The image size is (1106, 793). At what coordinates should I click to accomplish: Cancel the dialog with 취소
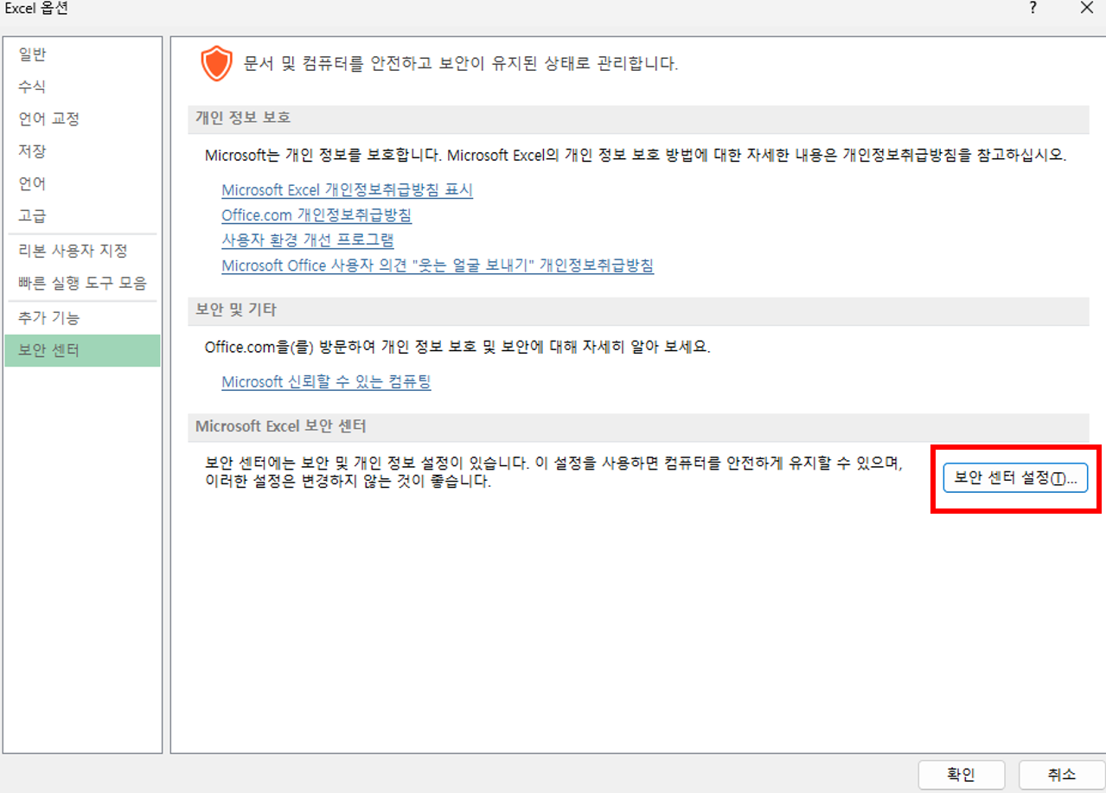pyautogui.click(x=1061, y=775)
